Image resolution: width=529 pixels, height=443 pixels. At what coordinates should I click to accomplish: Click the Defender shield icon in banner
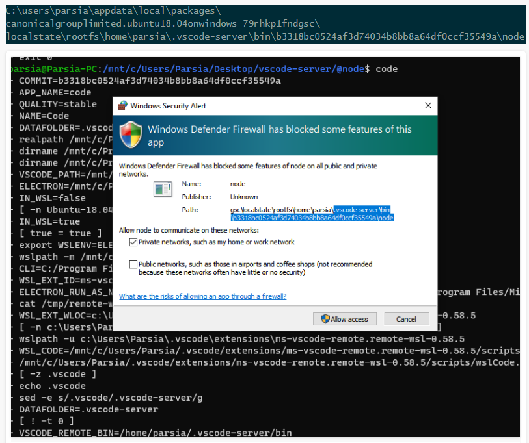pos(131,134)
